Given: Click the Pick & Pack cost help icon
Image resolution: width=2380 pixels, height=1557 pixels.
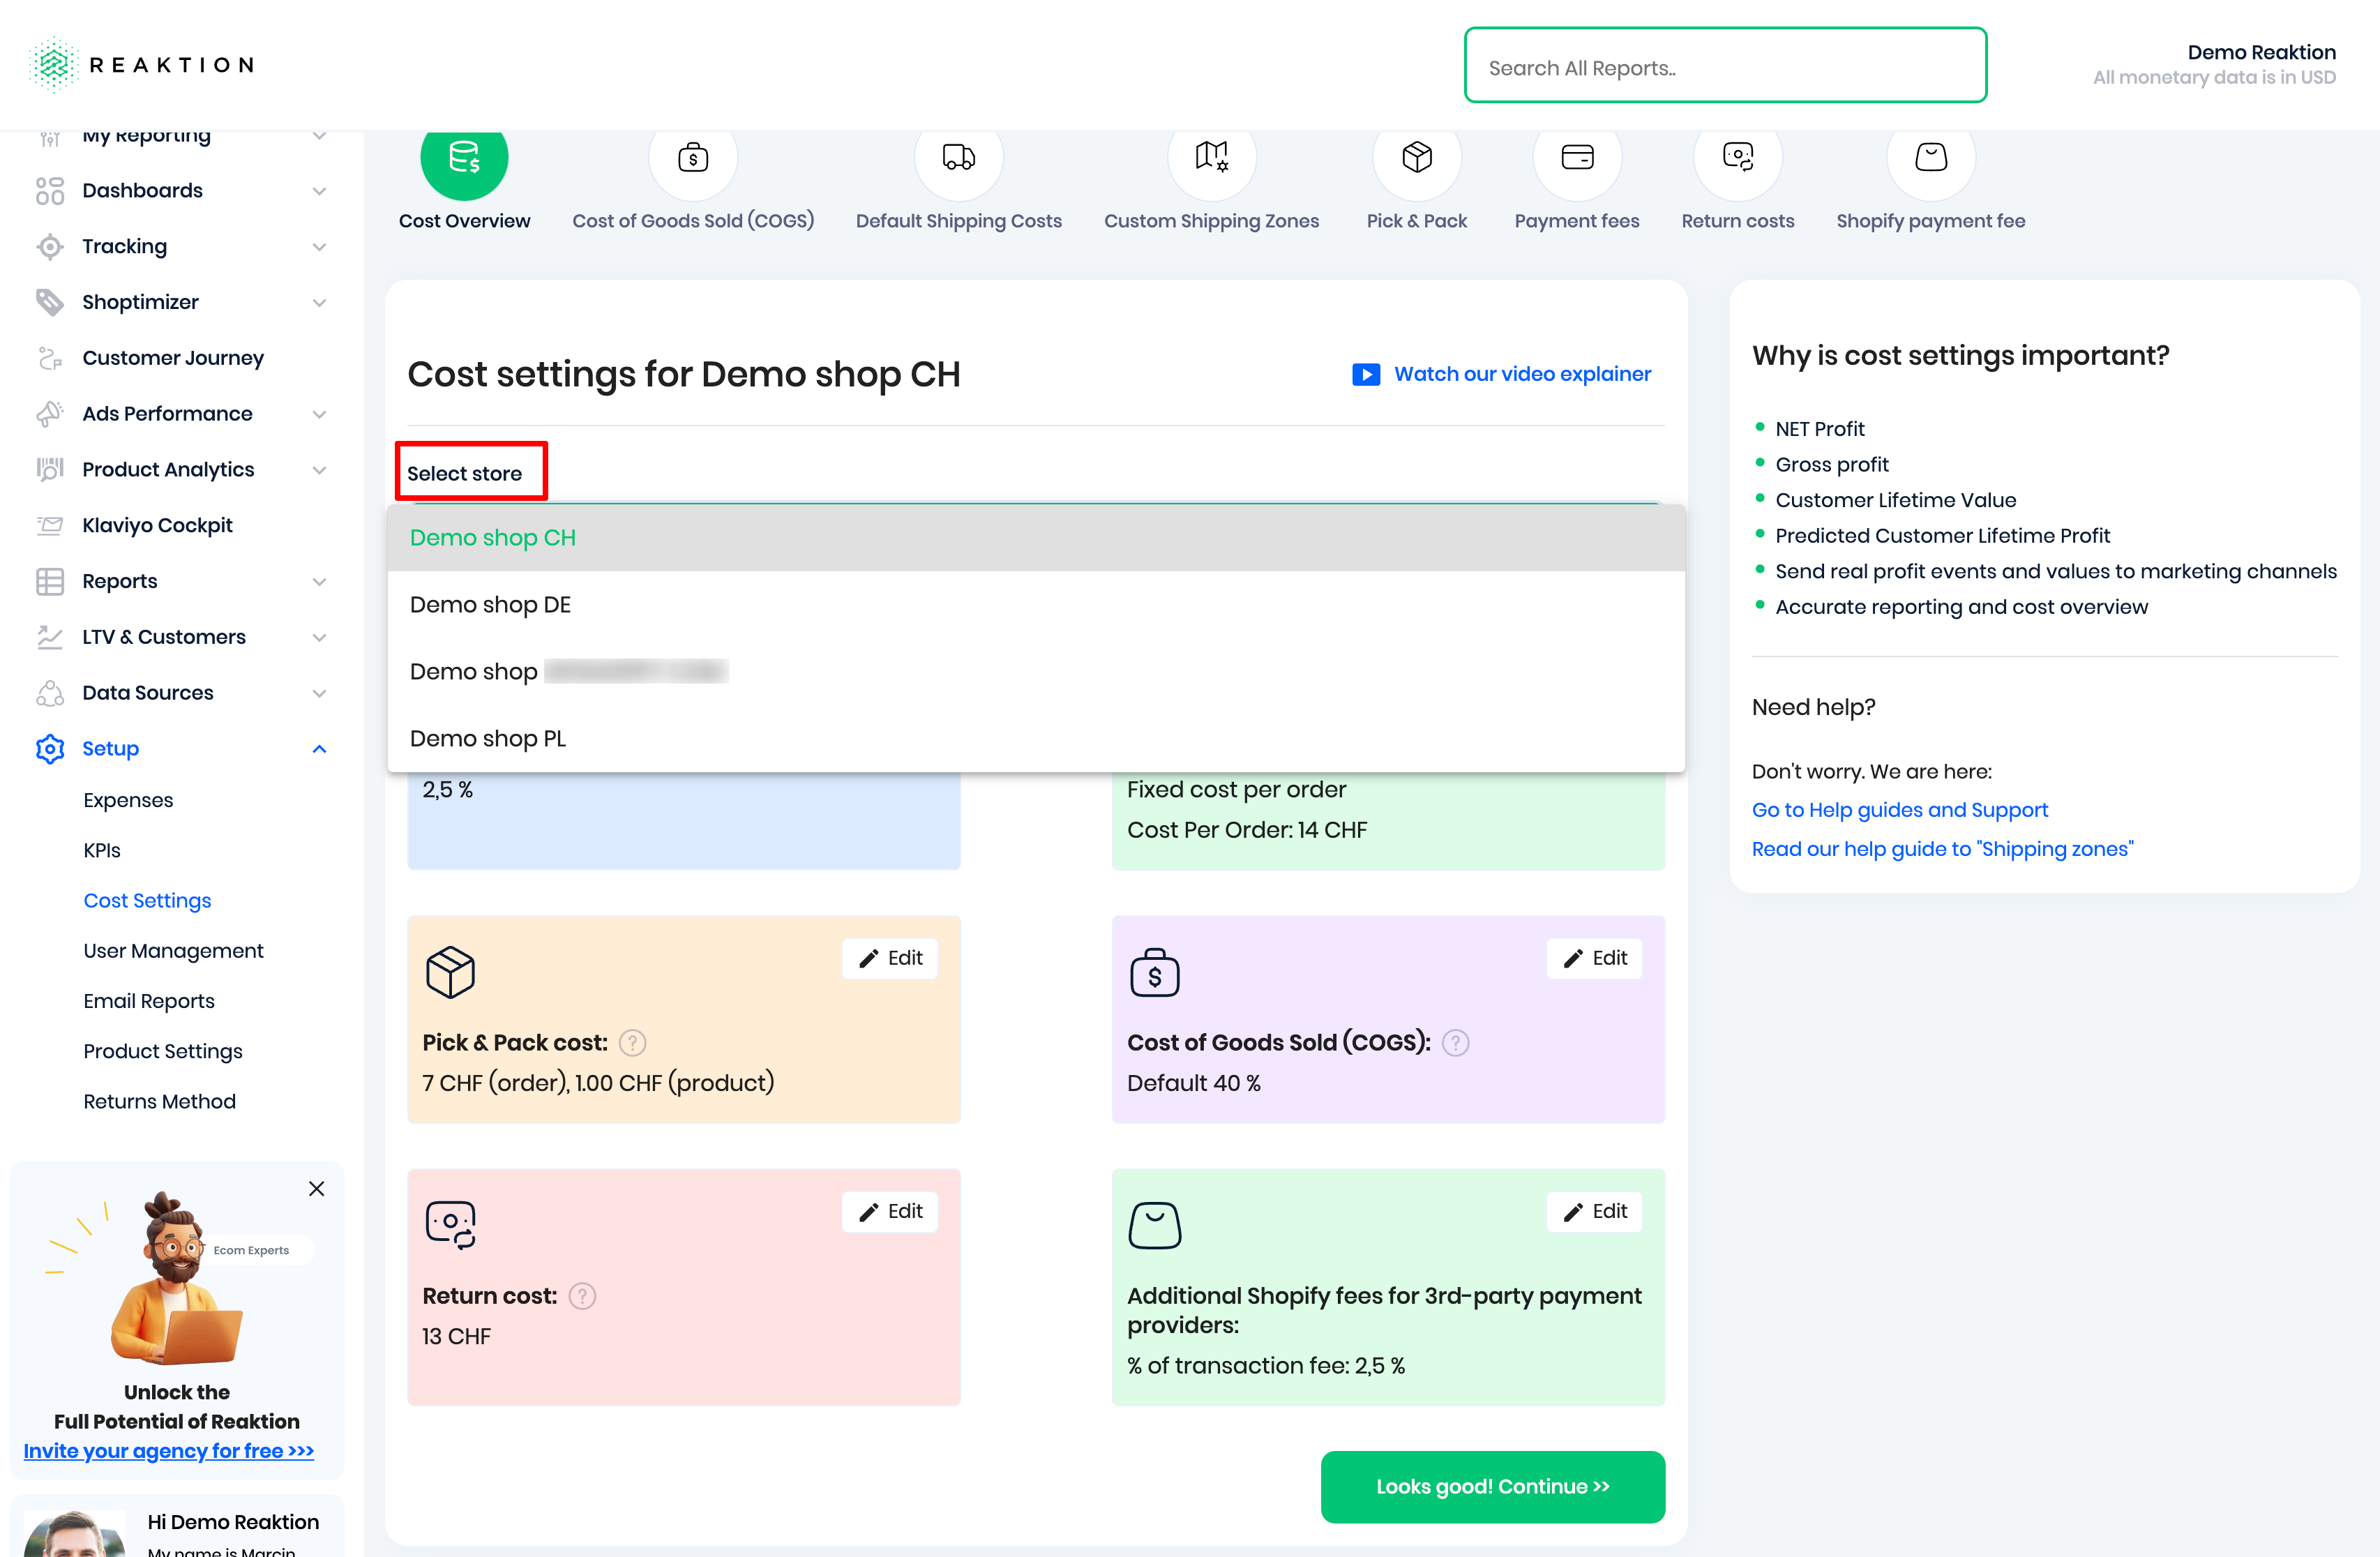Looking at the screenshot, I should tap(632, 1043).
